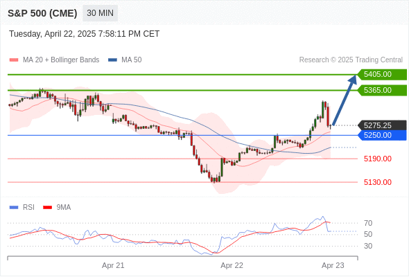Click the RSI blue legend swatch

tap(14, 208)
